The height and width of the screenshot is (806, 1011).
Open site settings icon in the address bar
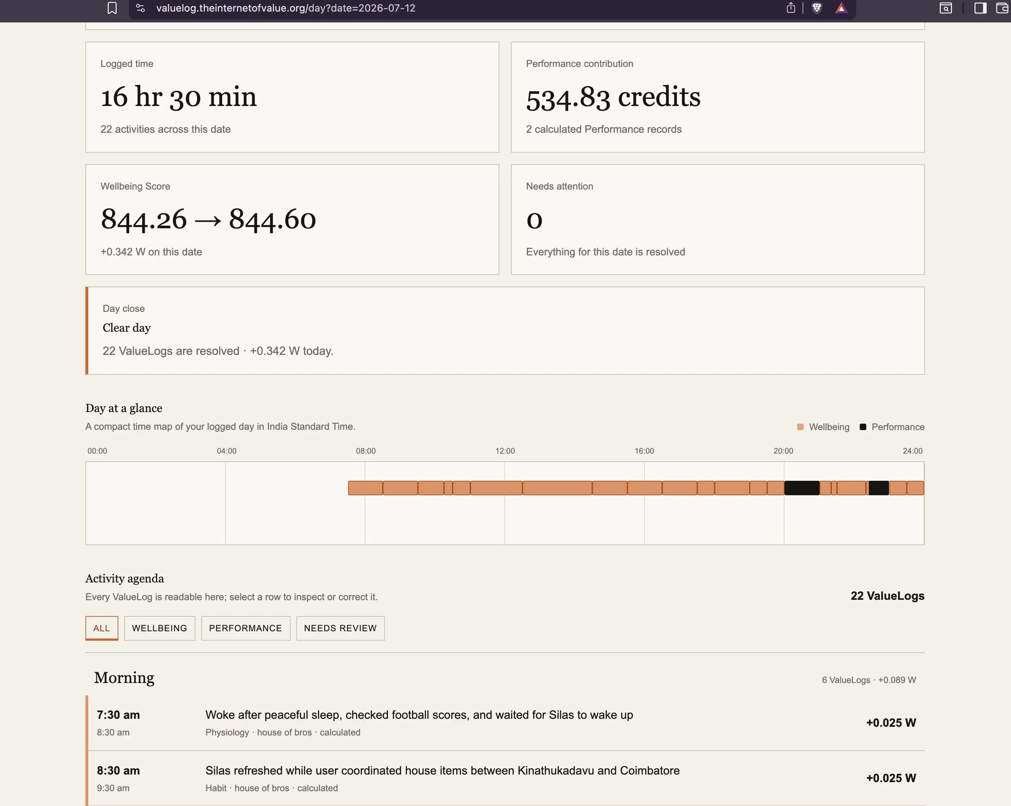140,8
